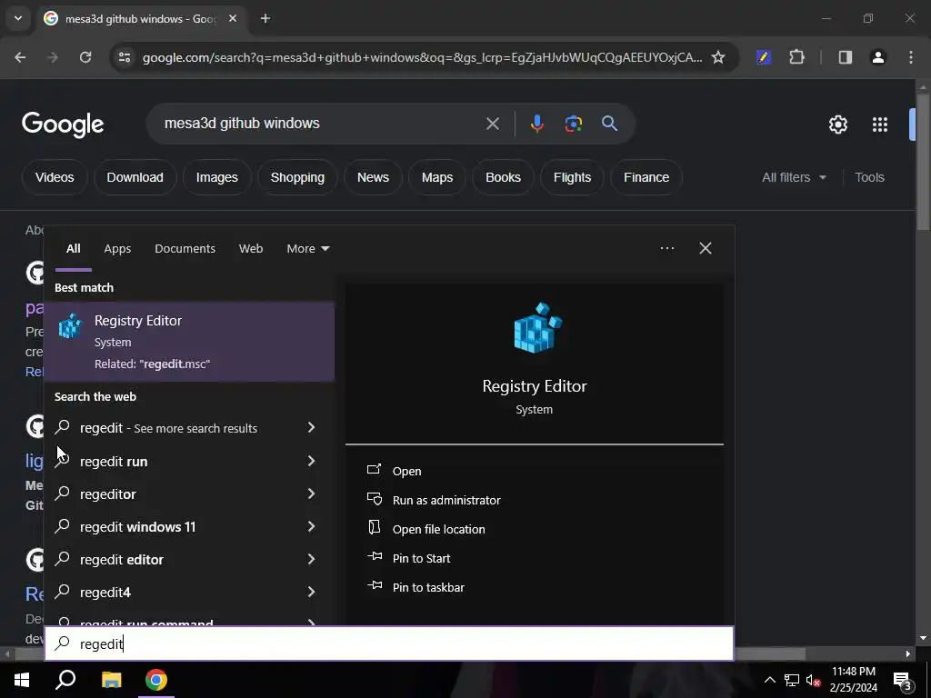Open file location of Registry Editor
Screen dimensions: 931x698
coord(439,529)
